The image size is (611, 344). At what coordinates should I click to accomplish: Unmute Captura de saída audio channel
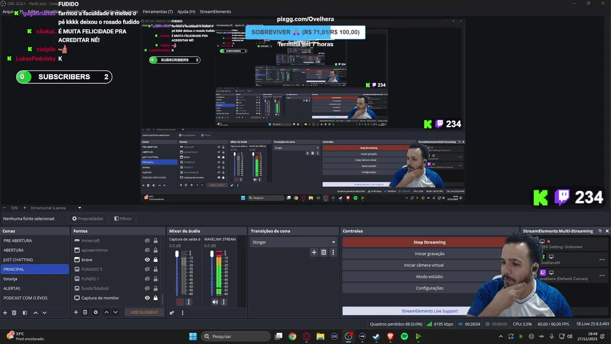pyautogui.click(x=180, y=302)
